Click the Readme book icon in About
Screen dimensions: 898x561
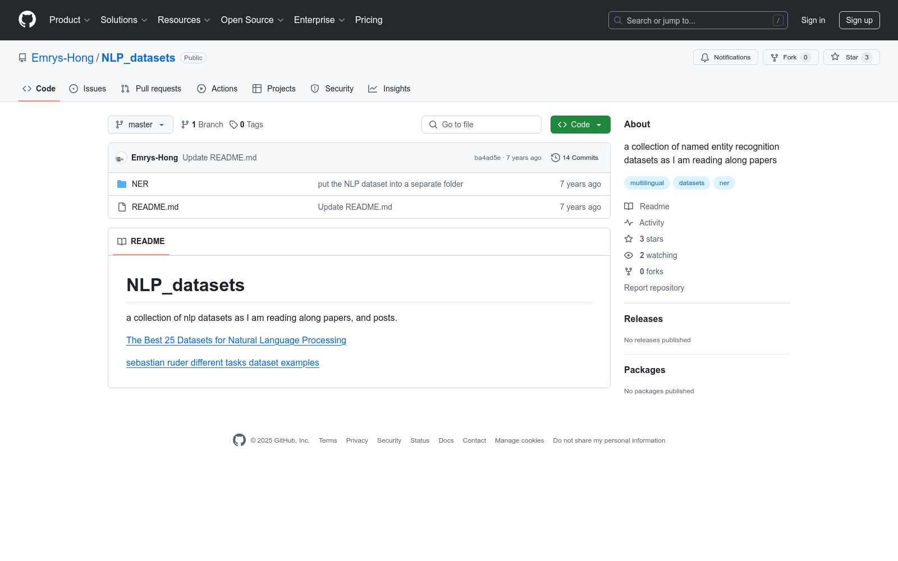coord(629,206)
